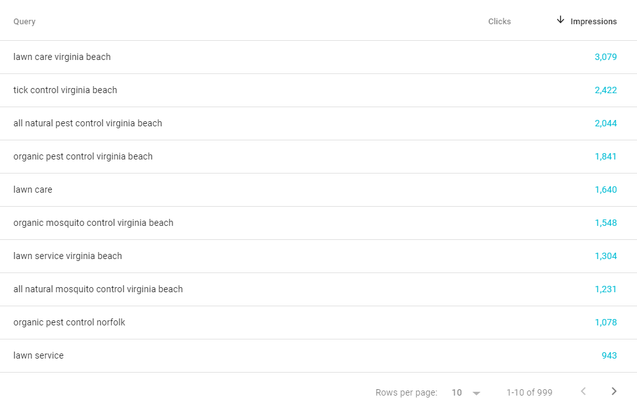The height and width of the screenshot is (409, 637).
Task: Sort by the Impressions column header
Action: pos(594,22)
